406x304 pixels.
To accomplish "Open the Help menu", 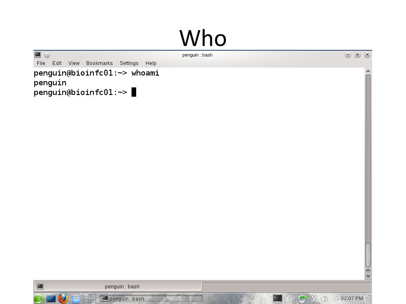I will point(151,63).
